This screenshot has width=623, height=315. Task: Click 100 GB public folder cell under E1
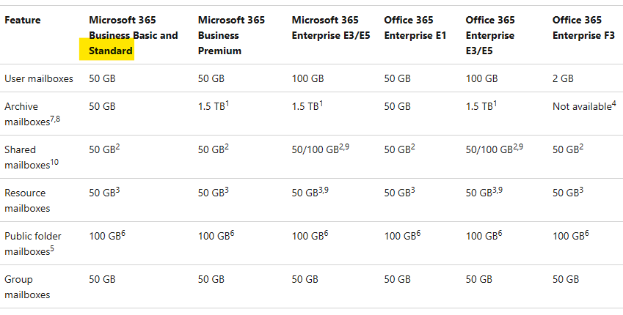pos(402,235)
